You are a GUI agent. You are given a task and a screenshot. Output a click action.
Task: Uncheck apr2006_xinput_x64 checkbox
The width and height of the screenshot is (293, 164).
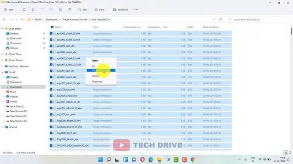pyautogui.click(x=51, y=52)
